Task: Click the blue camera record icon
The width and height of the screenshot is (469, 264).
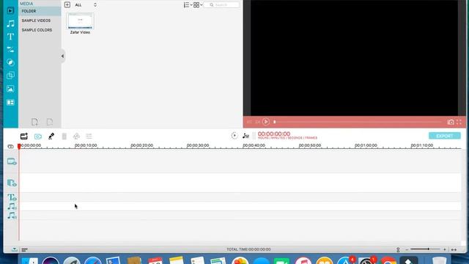Action: click(x=38, y=136)
